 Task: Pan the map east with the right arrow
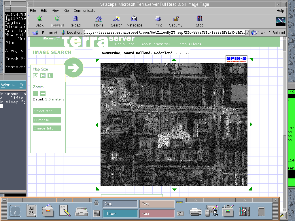(x=251, y=124)
